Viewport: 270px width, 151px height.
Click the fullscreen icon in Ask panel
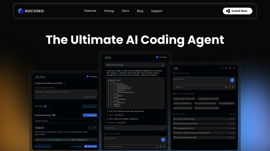pyautogui.click(x=230, y=68)
